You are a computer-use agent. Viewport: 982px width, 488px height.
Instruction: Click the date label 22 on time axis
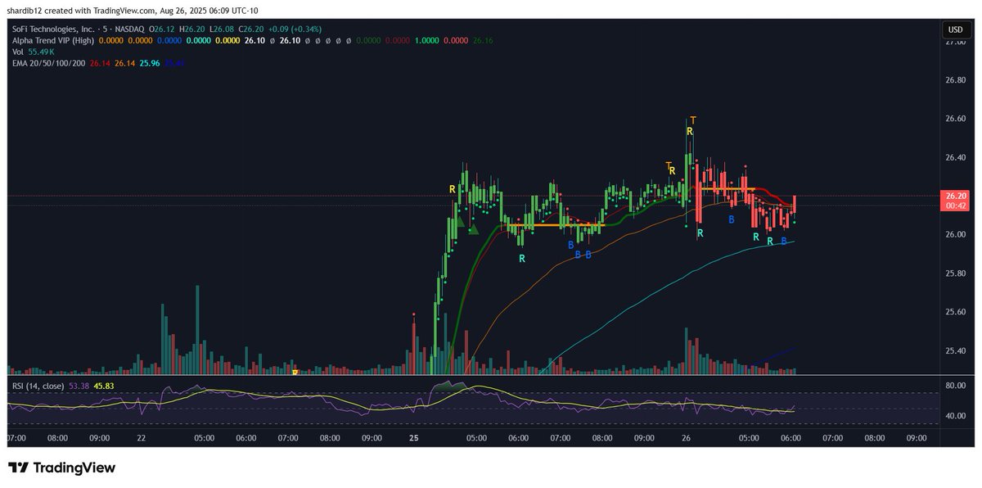[141, 438]
